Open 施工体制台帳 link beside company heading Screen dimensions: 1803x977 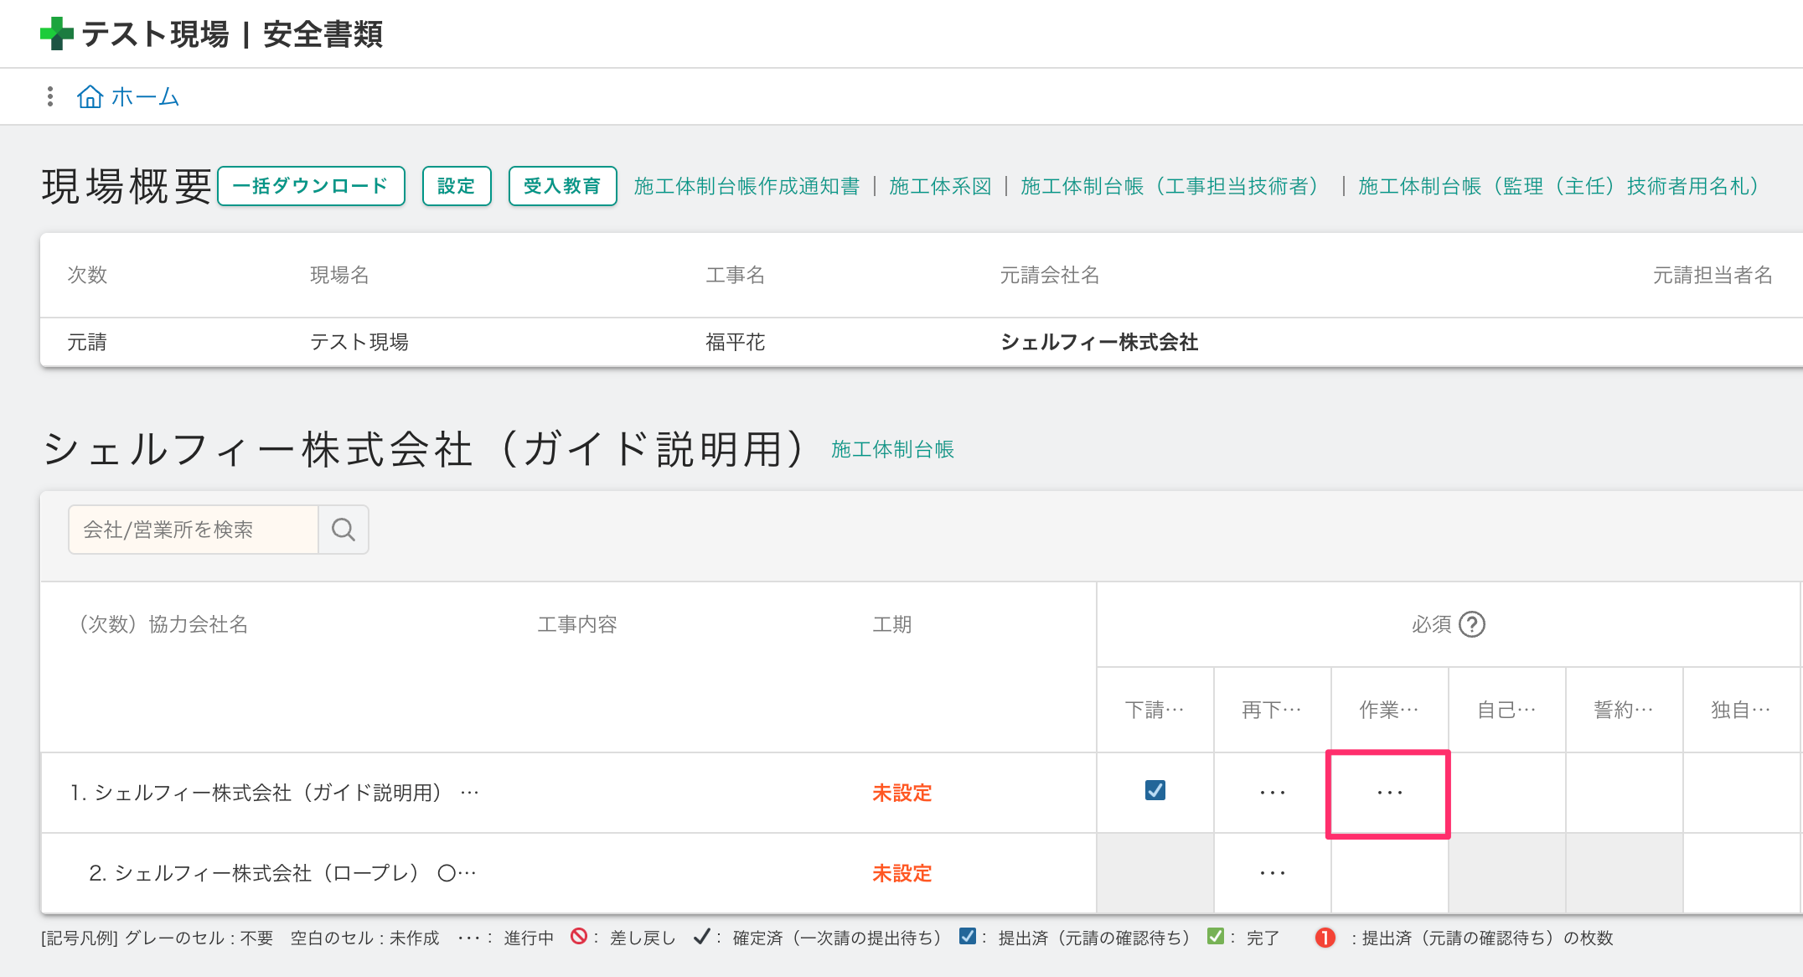(x=892, y=449)
